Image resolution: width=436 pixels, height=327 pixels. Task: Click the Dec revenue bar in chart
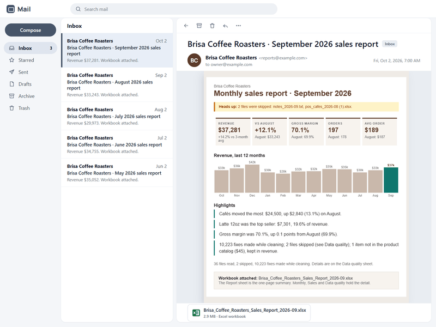click(x=252, y=179)
